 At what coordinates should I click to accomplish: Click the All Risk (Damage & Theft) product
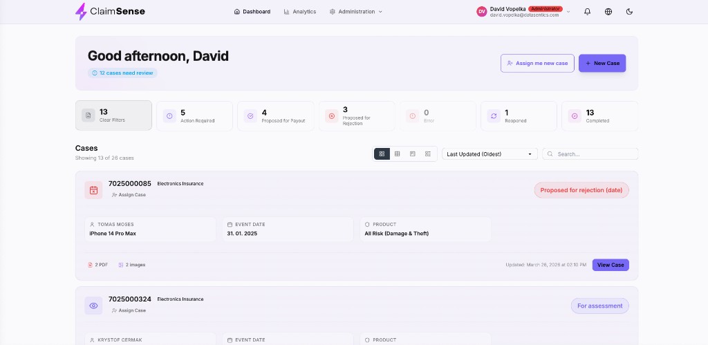425,229
